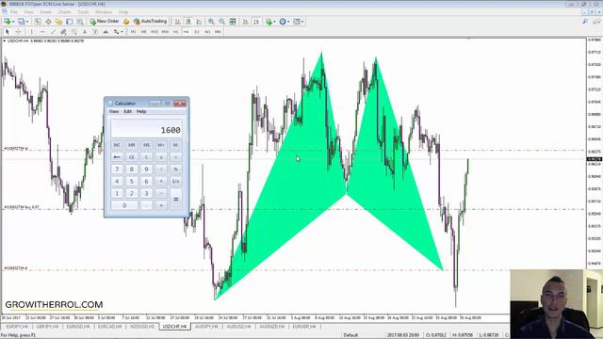The width and height of the screenshot is (603, 339).
Task: Click the 0 key on Calculator
Action: (124, 205)
